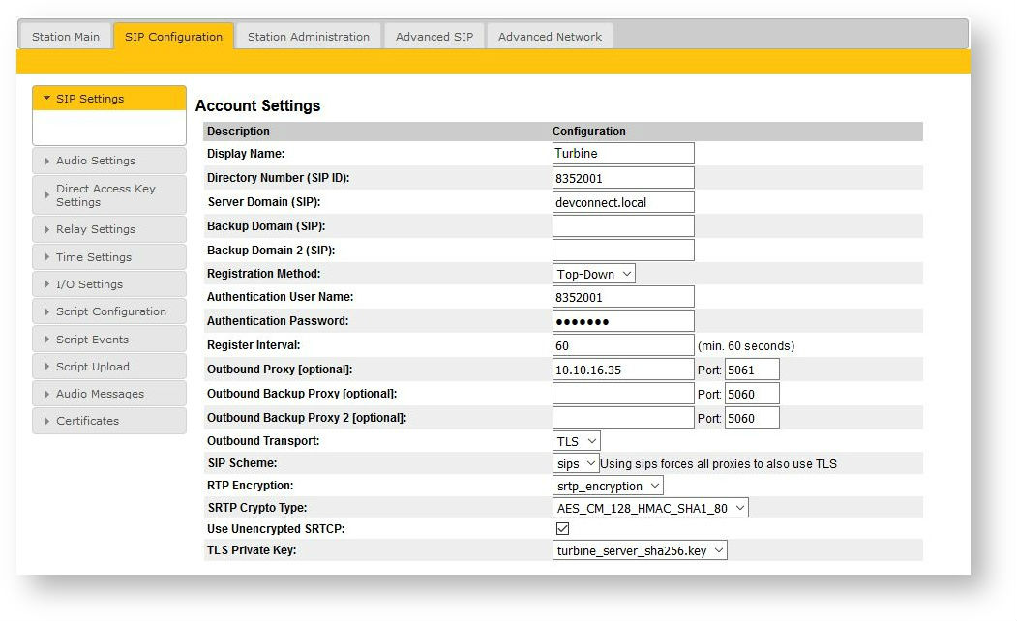
Task: Open the SRTP Crypto Type dropdown
Action: 650,508
